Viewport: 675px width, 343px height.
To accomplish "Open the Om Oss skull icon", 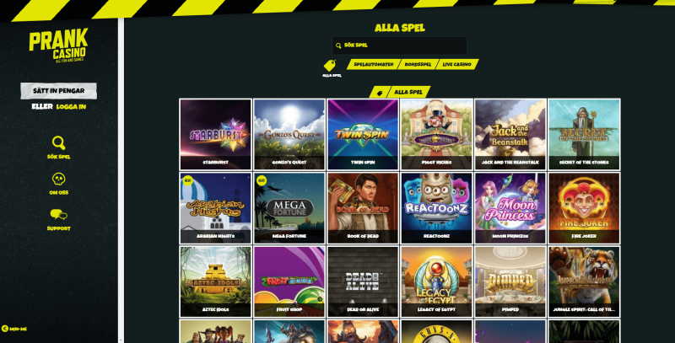I will coord(58,179).
